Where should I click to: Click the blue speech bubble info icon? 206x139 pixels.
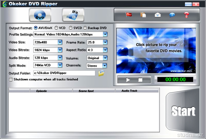(172, 15)
